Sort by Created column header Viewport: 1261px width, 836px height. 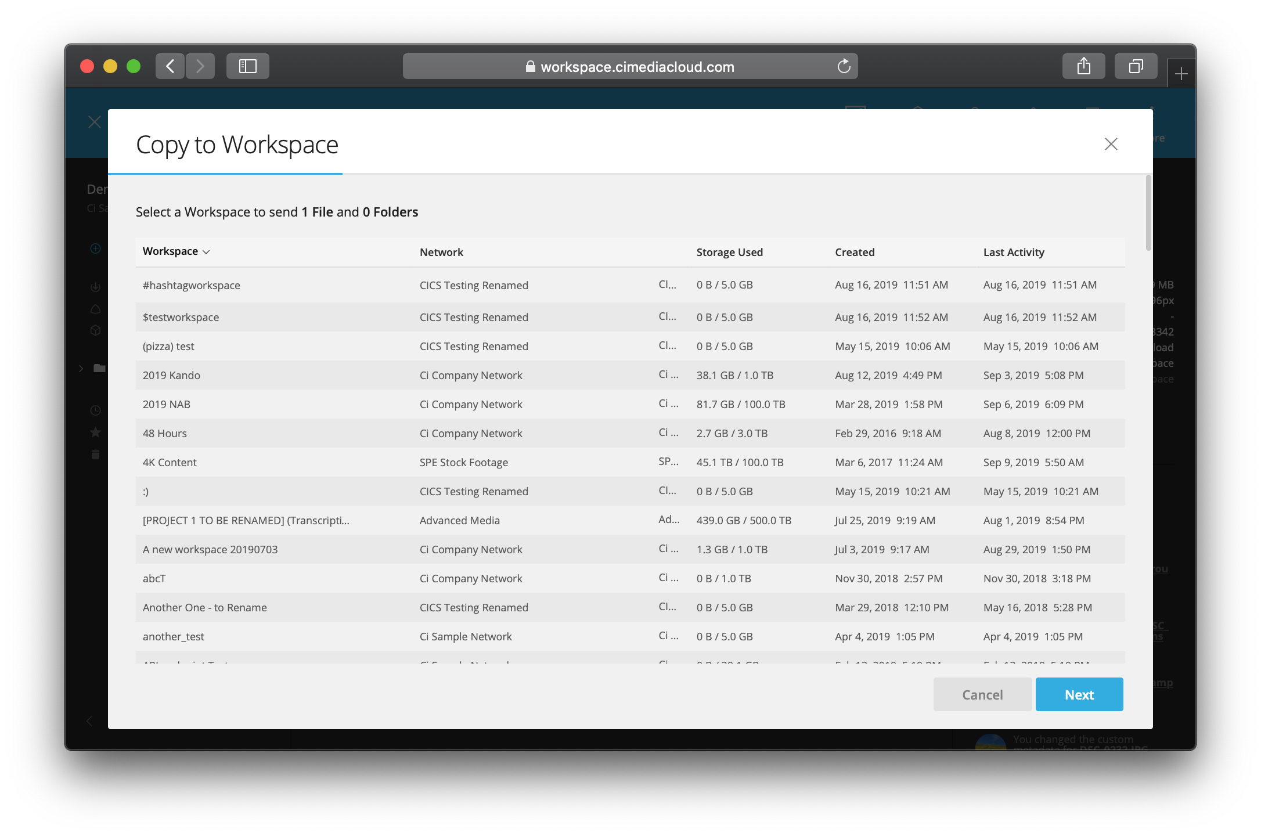click(x=855, y=252)
